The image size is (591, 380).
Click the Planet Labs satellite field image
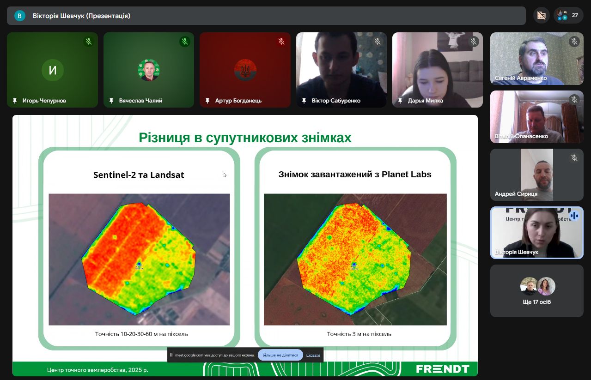(x=355, y=259)
